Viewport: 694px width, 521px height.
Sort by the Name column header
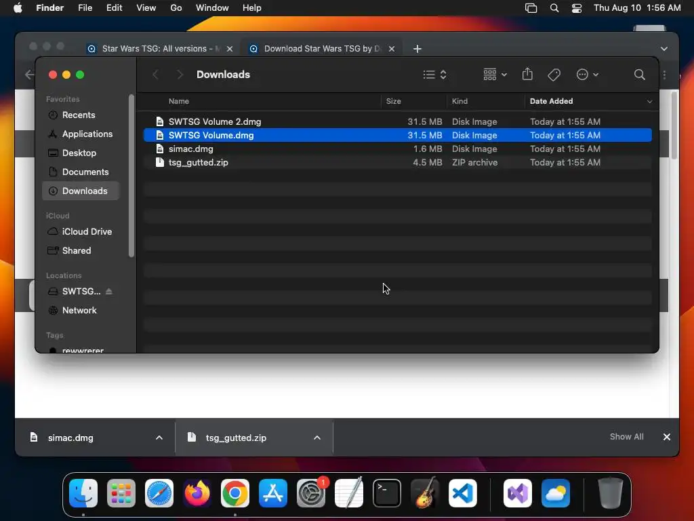click(x=179, y=102)
